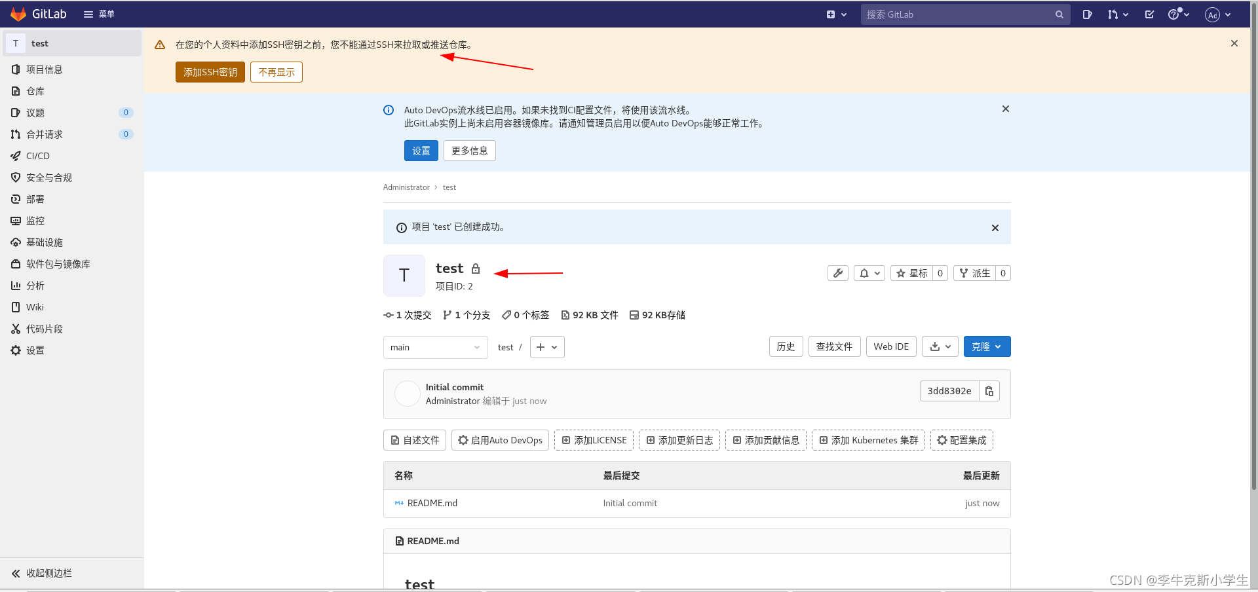1258x592 pixels.
Task: Click the star count 0
Action: [940, 273]
